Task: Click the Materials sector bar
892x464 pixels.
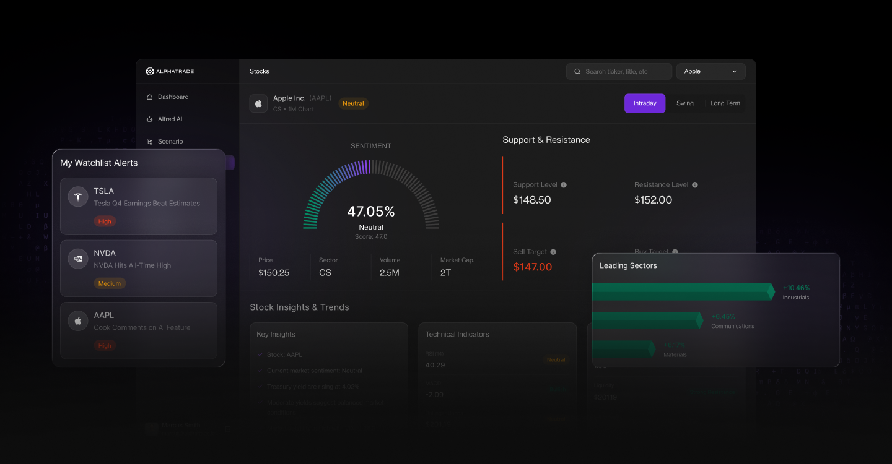Action: (x=624, y=349)
